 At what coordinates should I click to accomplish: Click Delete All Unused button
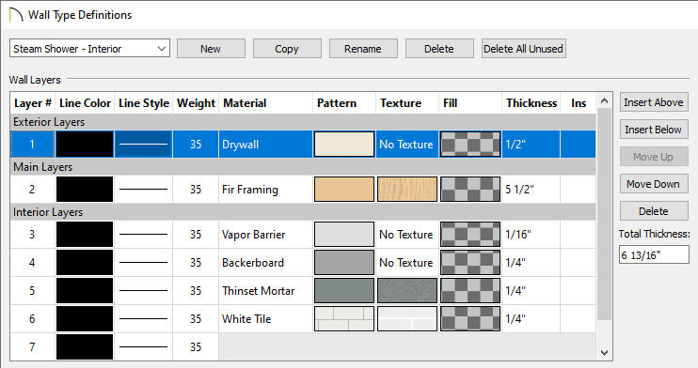coord(523,49)
